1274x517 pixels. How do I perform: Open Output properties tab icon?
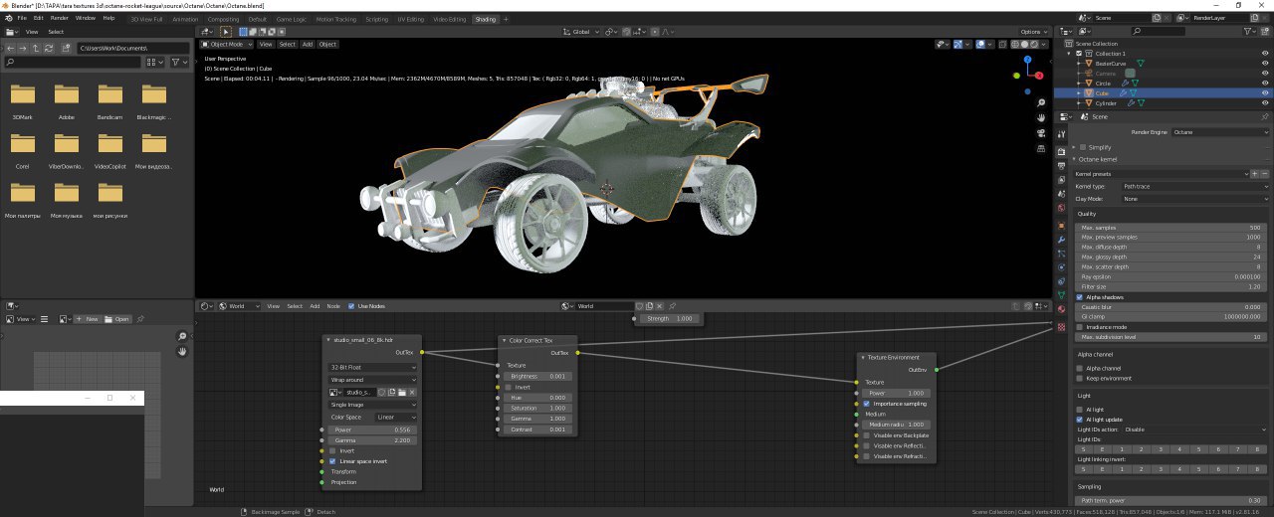[1061, 166]
